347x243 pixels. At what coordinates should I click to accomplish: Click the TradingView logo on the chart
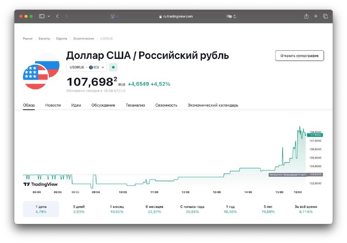[x=40, y=184]
